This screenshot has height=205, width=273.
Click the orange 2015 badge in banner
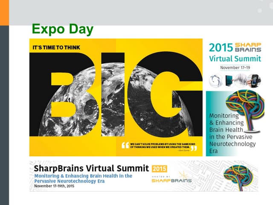[x=159, y=167]
